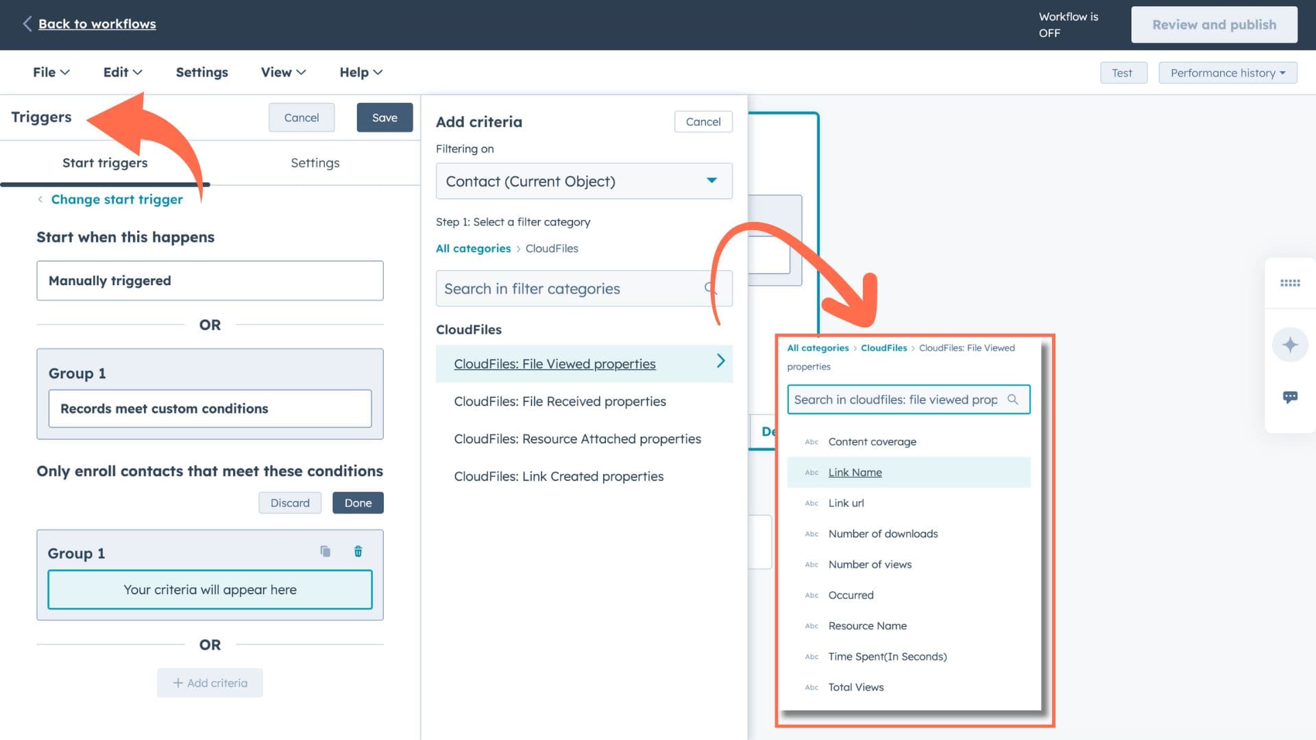This screenshot has height=740, width=1316.
Task: Switch to the Start triggers tab
Action: coord(105,163)
